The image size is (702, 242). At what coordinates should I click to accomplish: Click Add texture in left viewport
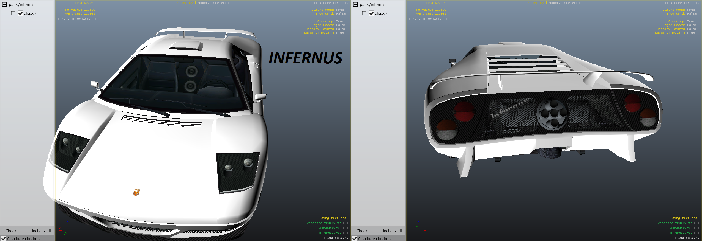tap(334, 238)
